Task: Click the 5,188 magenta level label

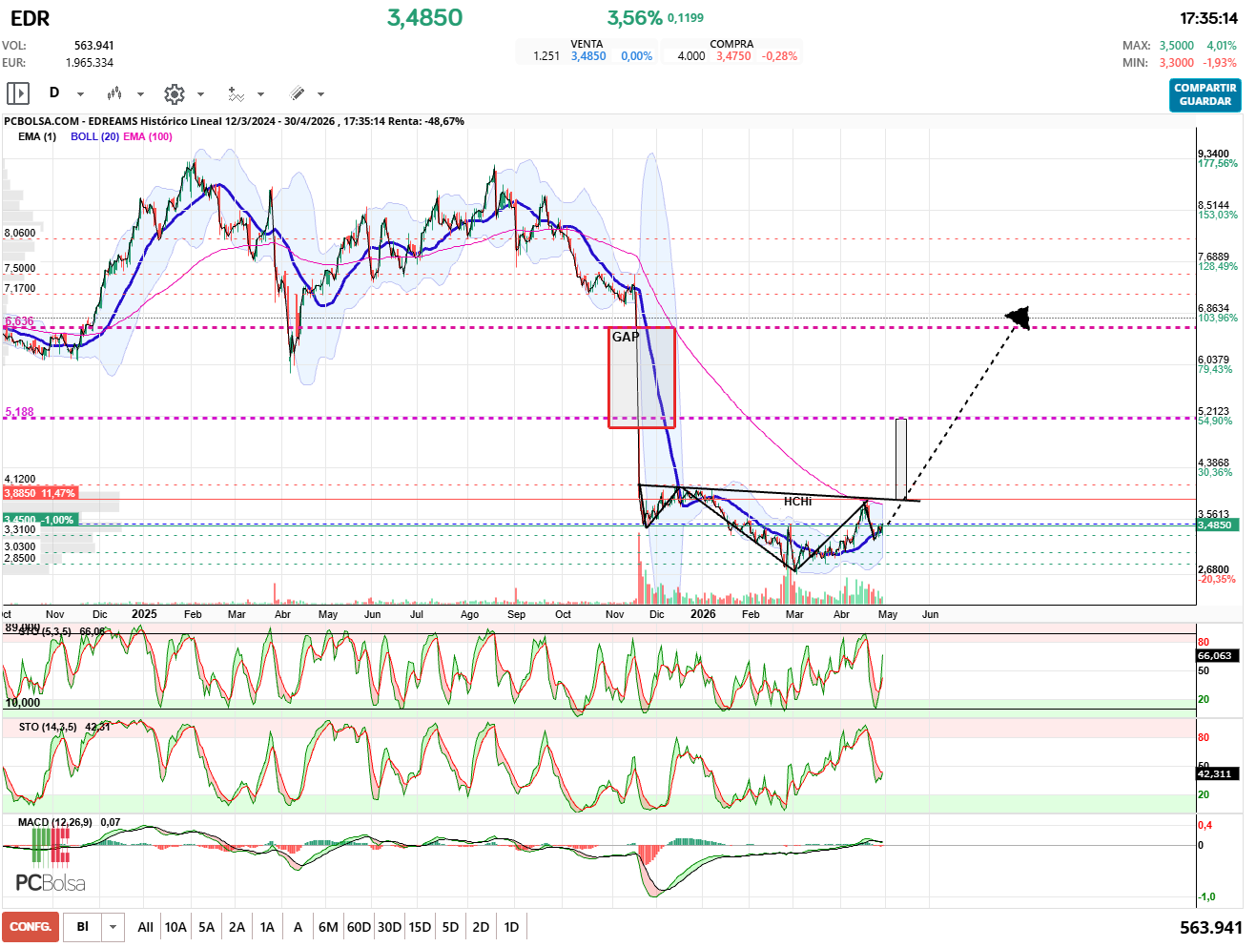Action: (x=19, y=412)
